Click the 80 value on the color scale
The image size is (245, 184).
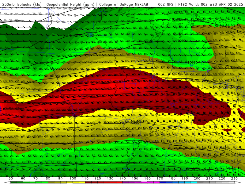click(x=48, y=178)
